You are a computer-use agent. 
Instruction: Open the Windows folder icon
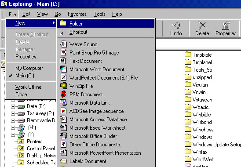click(x=188, y=137)
